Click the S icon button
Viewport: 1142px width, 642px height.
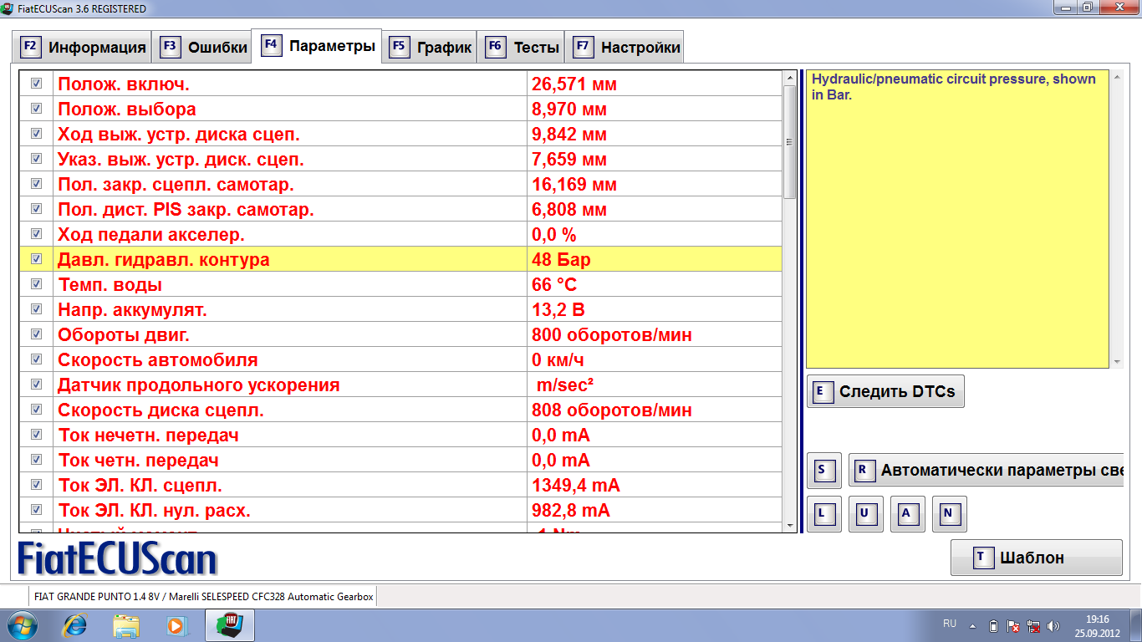pos(823,471)
